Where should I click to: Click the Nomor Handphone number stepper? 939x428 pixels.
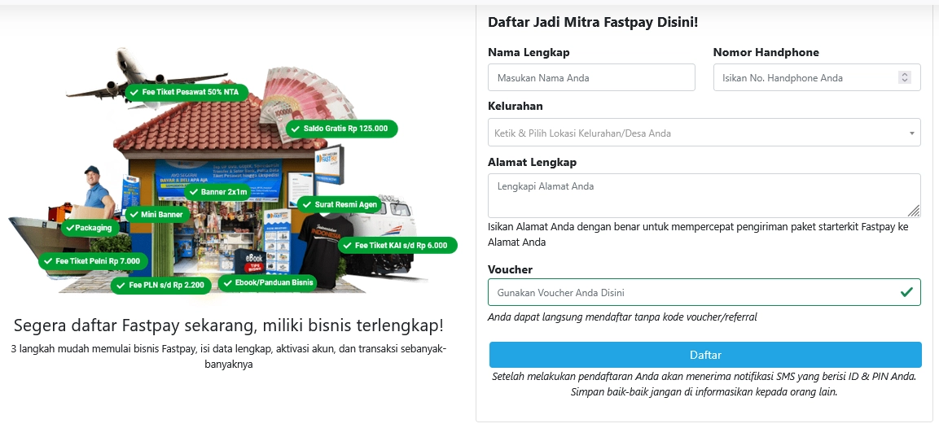[x=904, y=77]
